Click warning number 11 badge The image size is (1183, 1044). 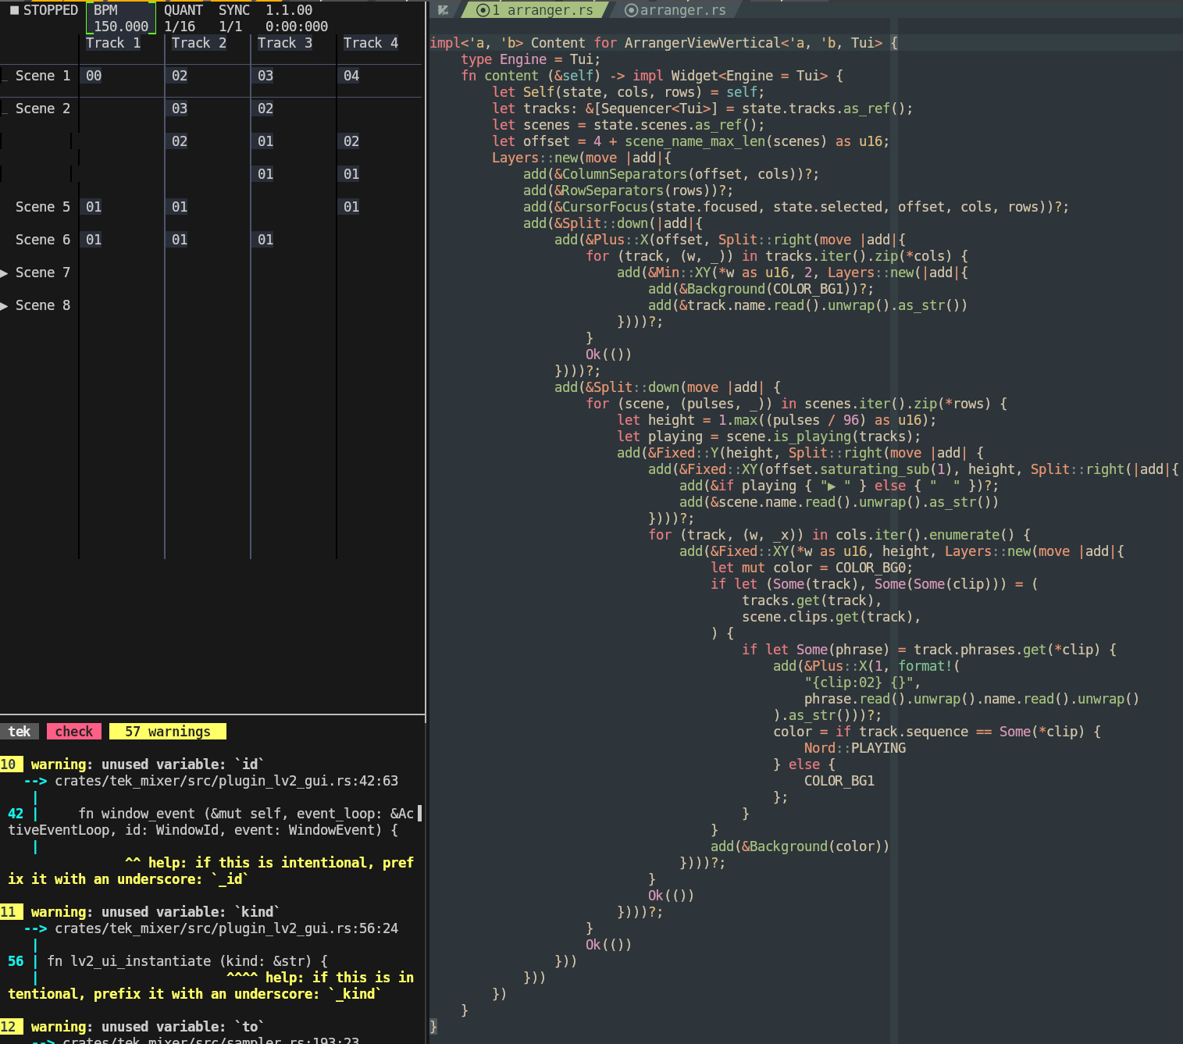12,912
